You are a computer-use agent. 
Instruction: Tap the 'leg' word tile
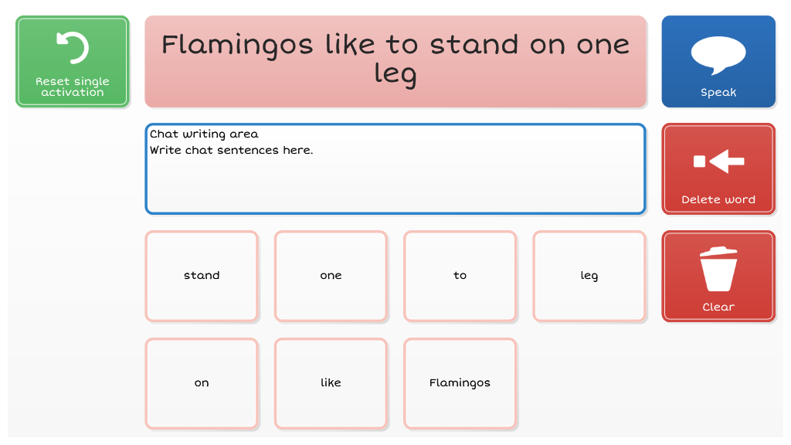tap(589, 276)
